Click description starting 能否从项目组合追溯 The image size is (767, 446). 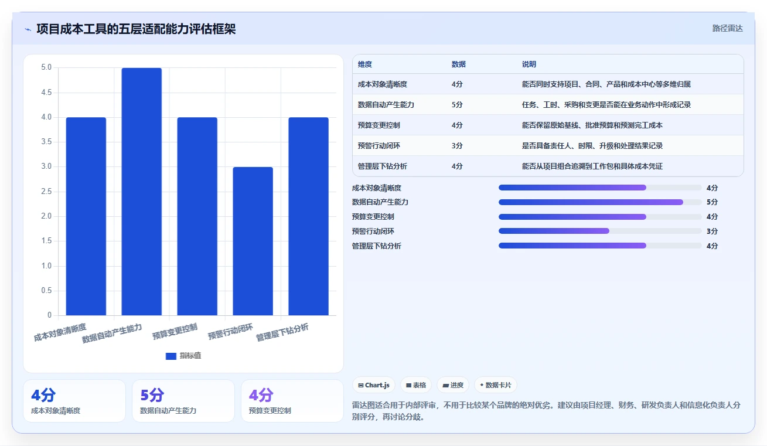(592, 166)
